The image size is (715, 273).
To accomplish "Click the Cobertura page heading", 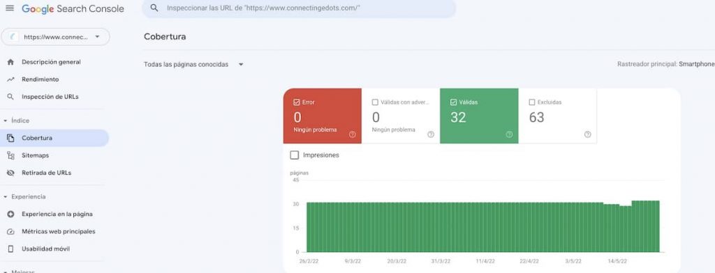I will click(165, 37).
